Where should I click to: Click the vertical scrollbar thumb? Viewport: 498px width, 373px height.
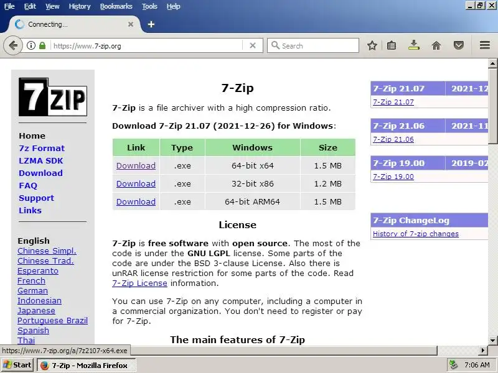pyautogui.click(x=492, y=106)
